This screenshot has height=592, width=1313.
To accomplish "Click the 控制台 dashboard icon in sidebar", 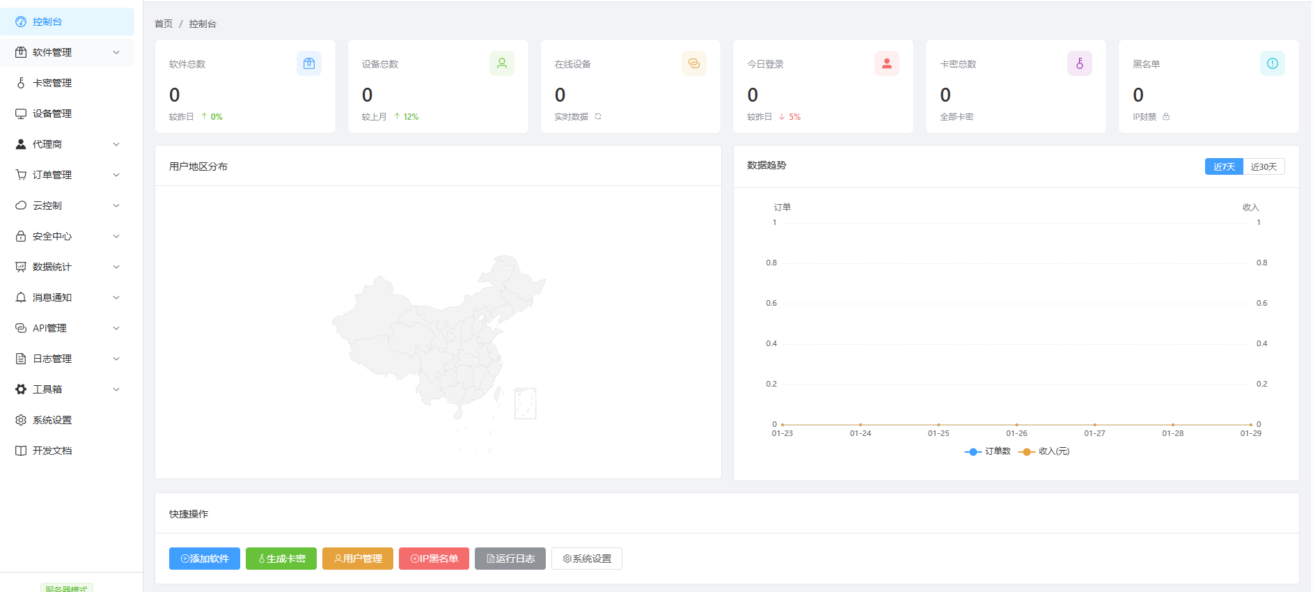I will coord(21,22).
